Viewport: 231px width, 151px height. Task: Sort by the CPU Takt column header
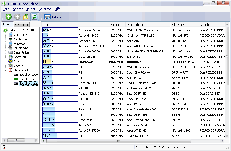click(116, 25)
